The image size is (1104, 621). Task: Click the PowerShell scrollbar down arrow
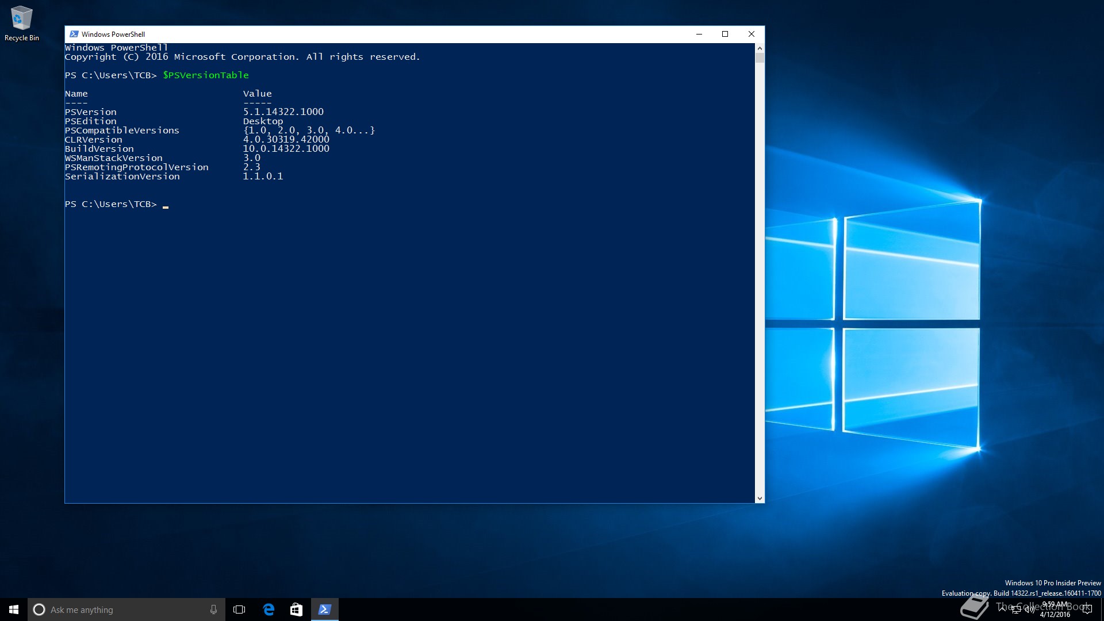pos(760,499)
